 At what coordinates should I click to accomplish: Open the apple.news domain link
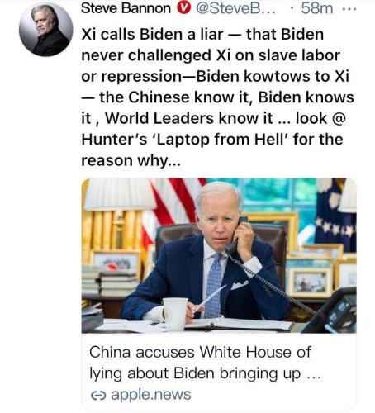(x=151, y=395)
